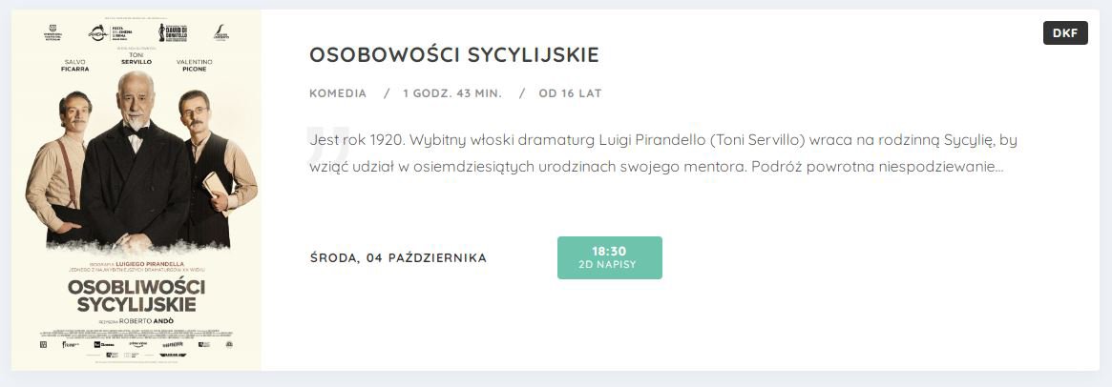Click Toni Servillo's name on the poster
The image size is (1112, 387).
click(136, 58)
